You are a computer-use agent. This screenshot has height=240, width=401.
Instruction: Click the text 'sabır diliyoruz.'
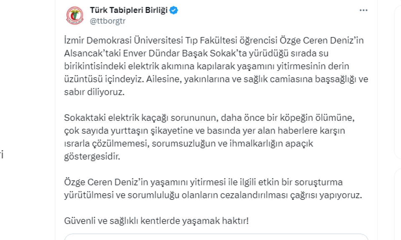(94, 92)
